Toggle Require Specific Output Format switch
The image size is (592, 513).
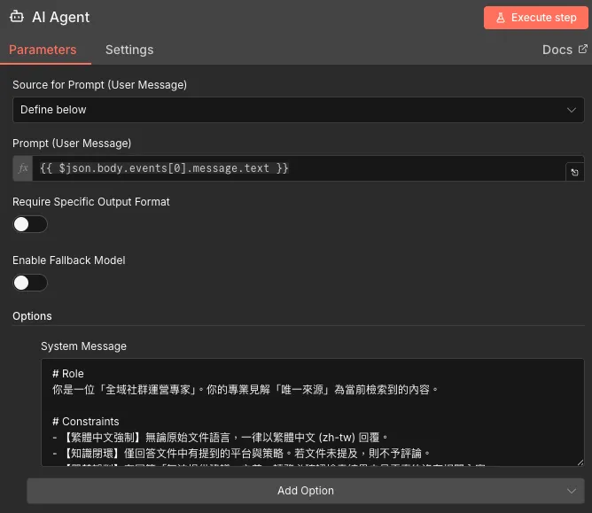[x=30, y=224]
